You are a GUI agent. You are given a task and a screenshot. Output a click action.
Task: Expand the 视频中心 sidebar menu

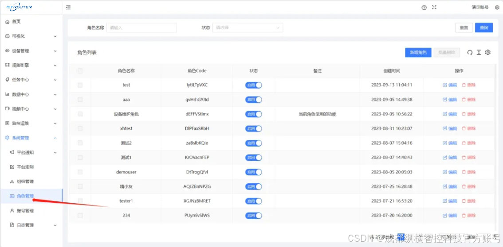31,109
